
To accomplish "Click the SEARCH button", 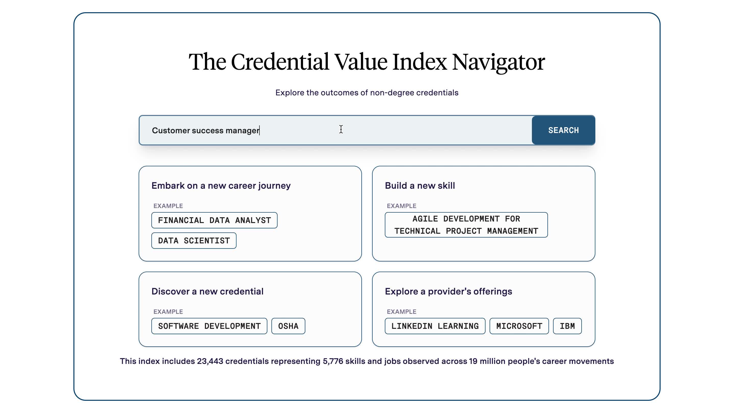I will coord(563,130).
